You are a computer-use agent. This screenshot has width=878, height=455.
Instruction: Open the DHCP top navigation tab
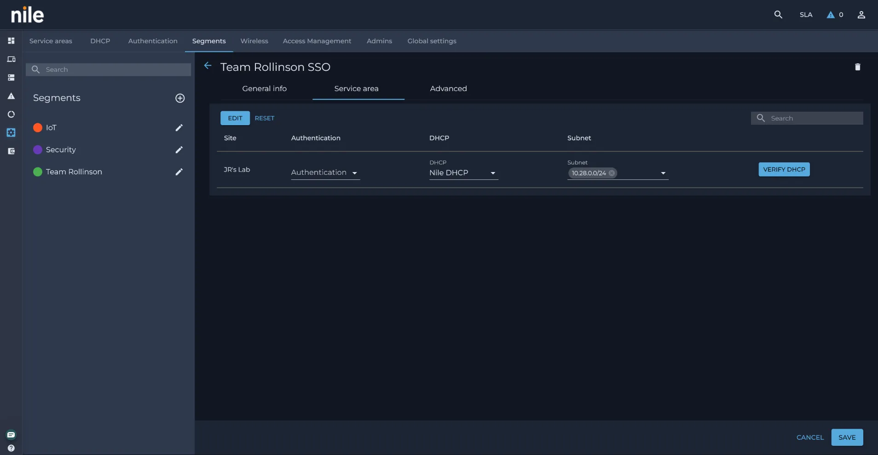point(100,41)
